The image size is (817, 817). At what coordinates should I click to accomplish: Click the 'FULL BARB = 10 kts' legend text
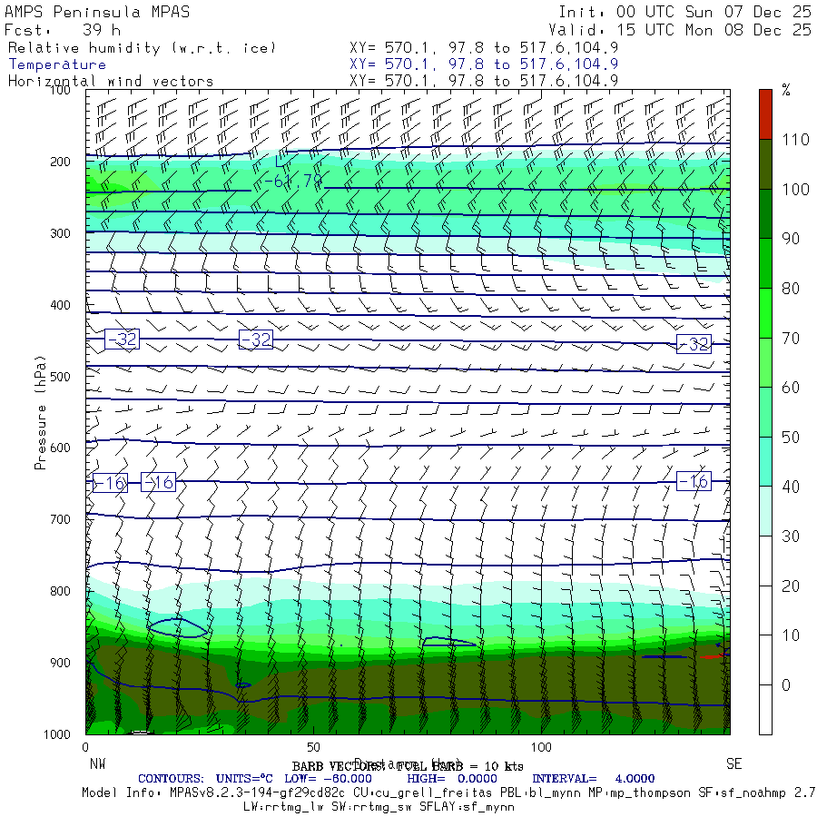point(460,766)
